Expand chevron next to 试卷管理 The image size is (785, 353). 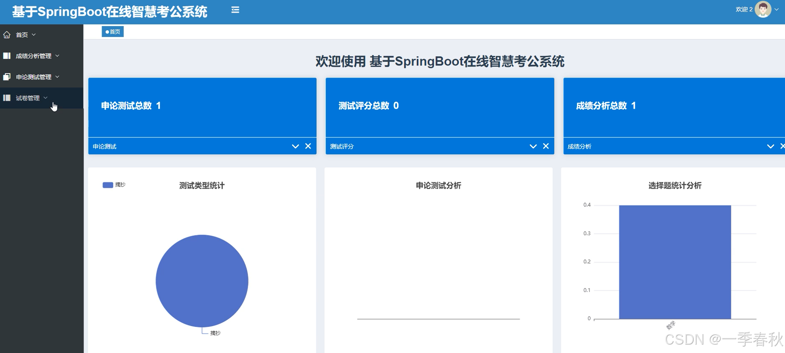(45, 98)
